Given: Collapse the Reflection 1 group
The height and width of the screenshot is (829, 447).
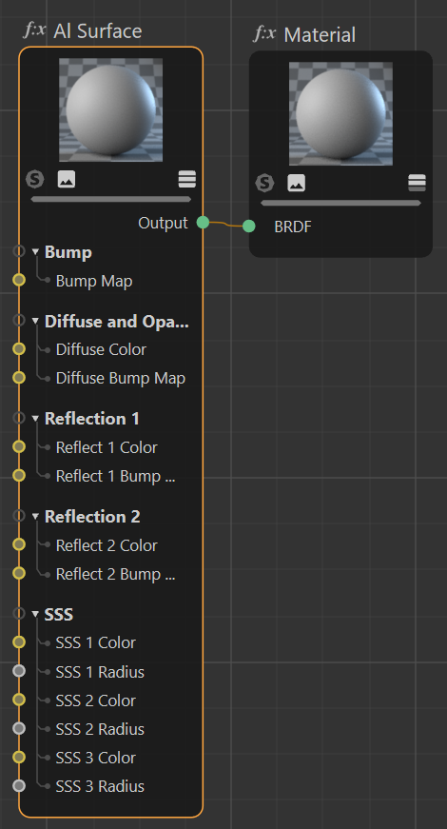Looking at the screenshot, I should (35, 419).
